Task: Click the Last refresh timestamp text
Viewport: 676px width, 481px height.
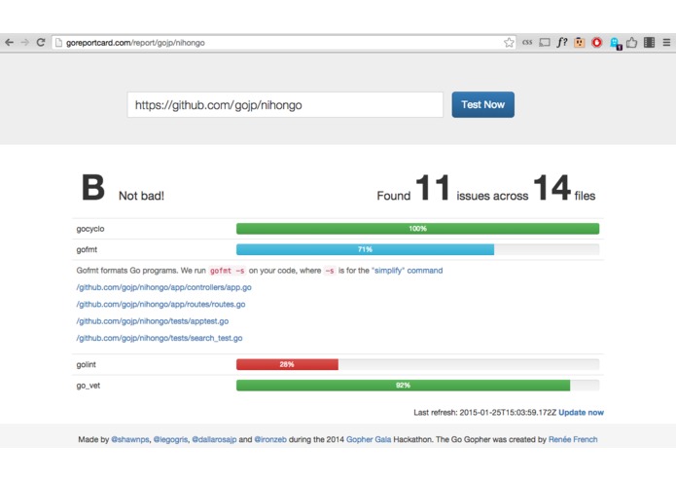Action: (485, 413)
